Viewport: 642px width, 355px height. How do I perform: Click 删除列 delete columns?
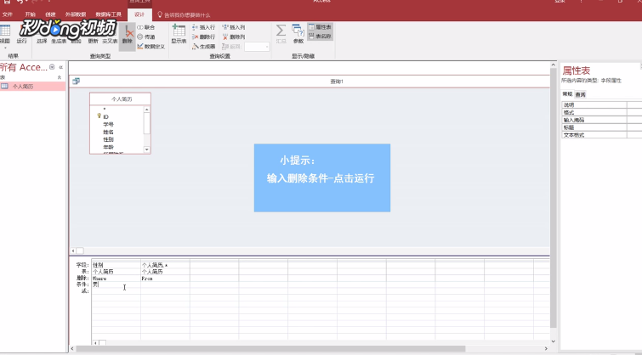[233, 37]
